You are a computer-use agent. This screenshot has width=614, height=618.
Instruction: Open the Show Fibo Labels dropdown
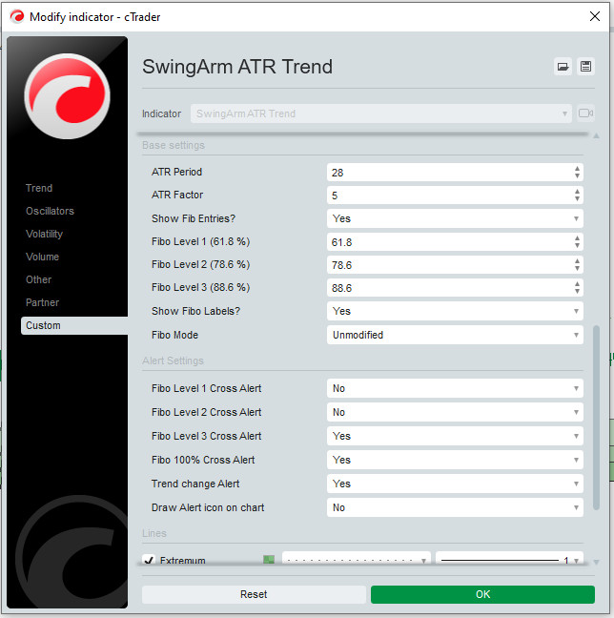coord(455,311)
